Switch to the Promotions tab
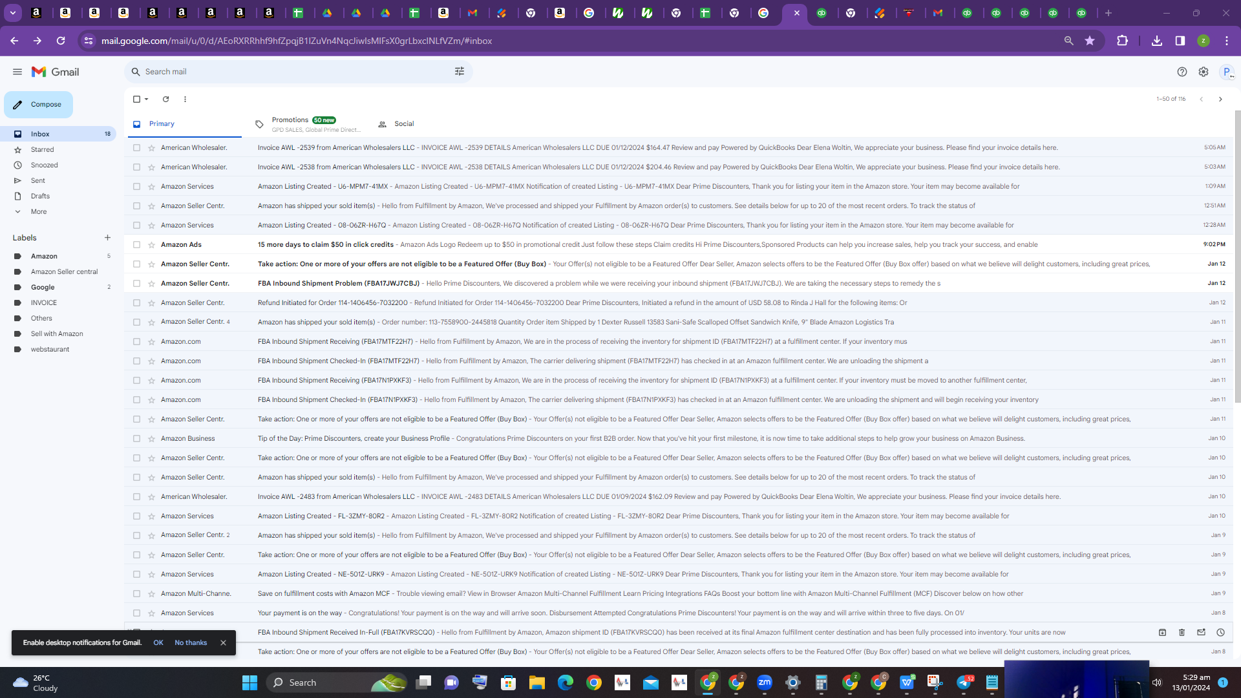Screen dimensions: 1241x698 pos(309,124)
